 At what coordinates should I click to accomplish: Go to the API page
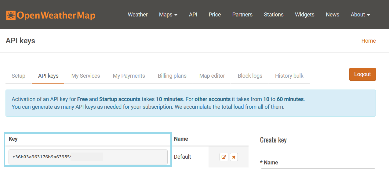point(193,15)
